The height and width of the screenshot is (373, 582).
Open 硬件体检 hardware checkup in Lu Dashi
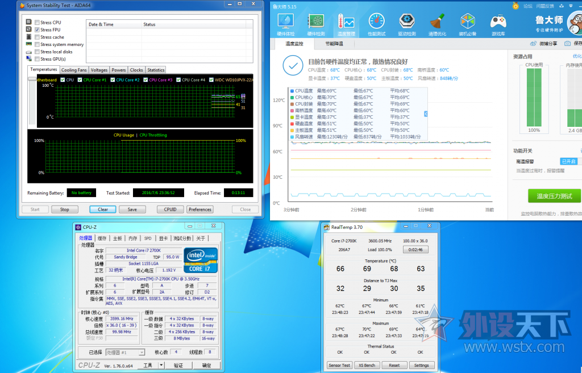pyautogui.click(x=285, y=25)
